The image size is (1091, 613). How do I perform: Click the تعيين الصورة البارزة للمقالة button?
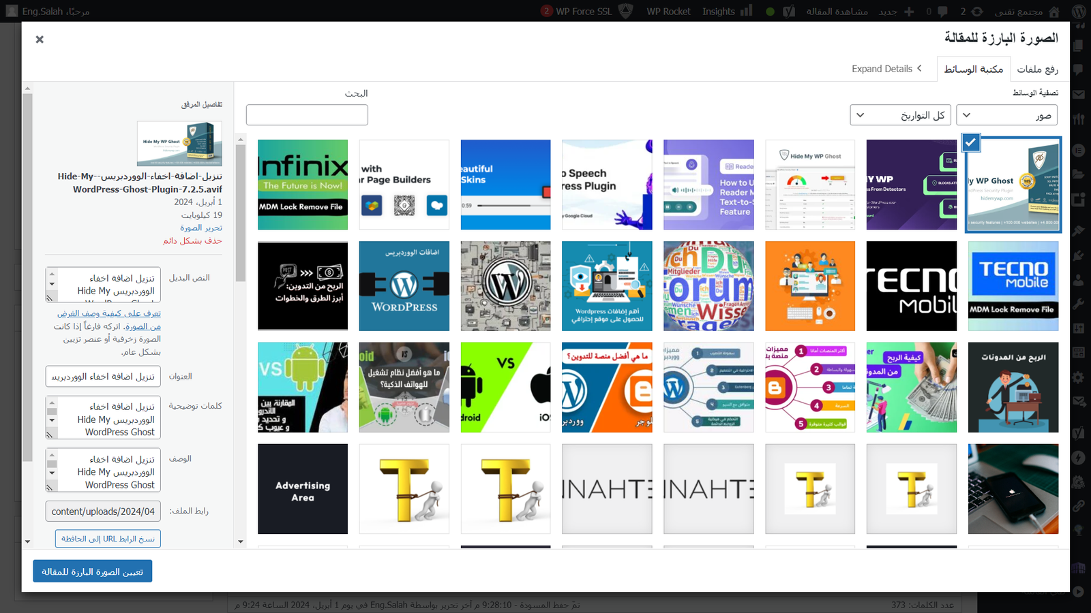[x=93, y=571]
